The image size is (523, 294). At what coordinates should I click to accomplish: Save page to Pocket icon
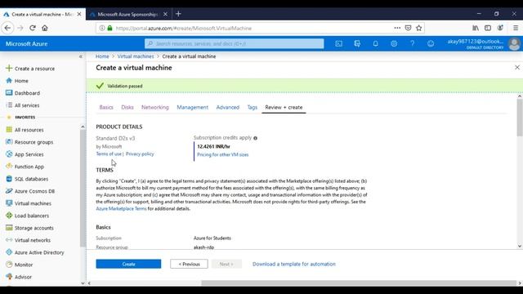[x=408, y=28]
